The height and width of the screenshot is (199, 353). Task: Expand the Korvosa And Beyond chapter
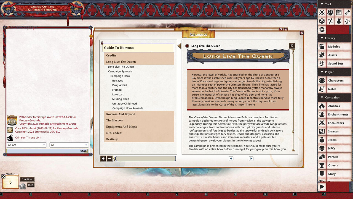click(121, 114)
